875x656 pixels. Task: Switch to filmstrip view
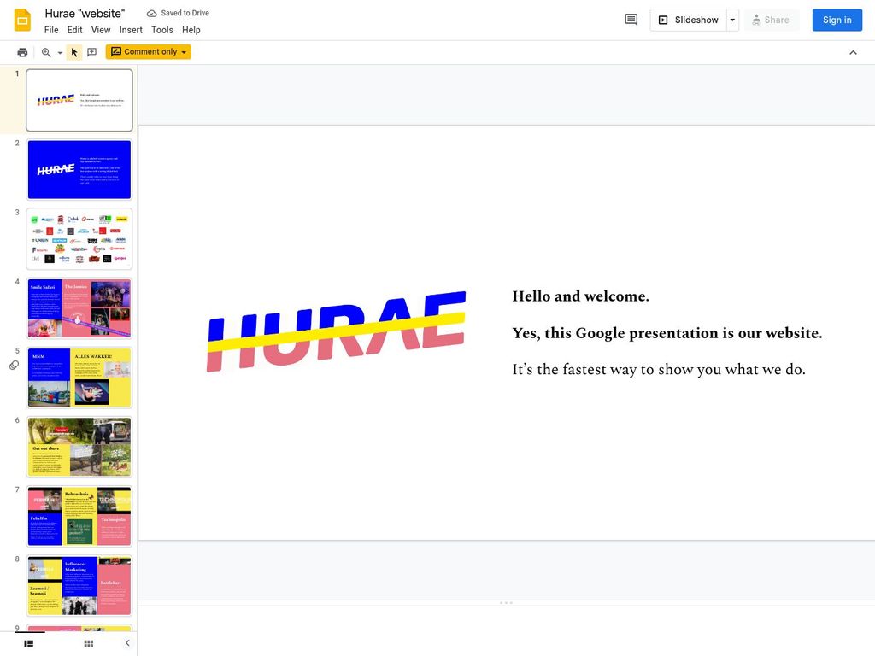pyautogui.click(x=29, y=644)
